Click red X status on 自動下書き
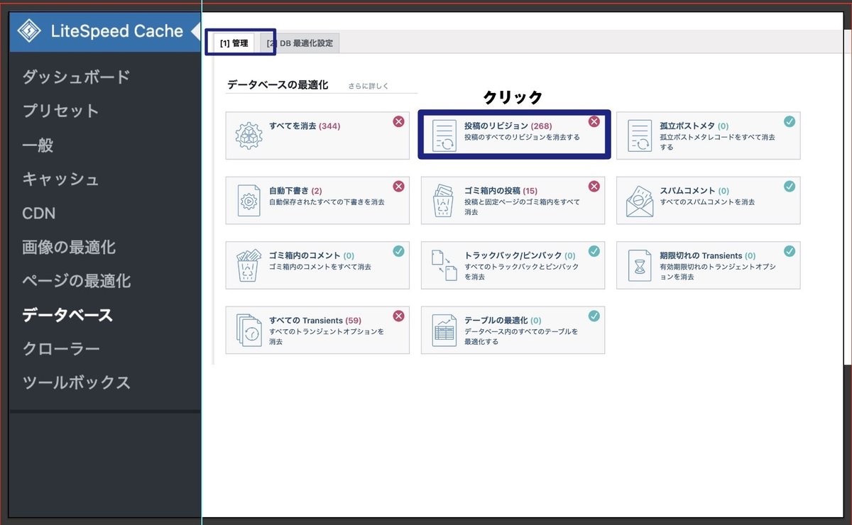The image size is (852, 525). (398, 186)
